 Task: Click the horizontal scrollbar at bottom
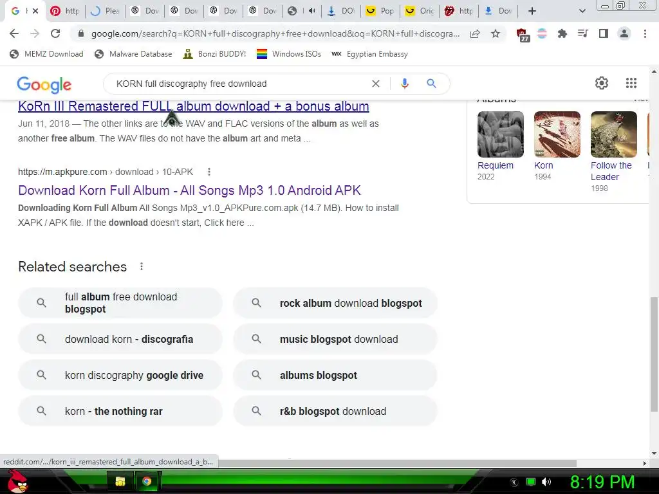[x=397, y=463]
